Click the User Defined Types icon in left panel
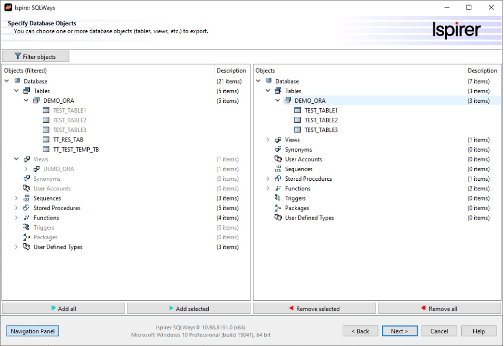The image size is (504, 346). pos(27,247)
